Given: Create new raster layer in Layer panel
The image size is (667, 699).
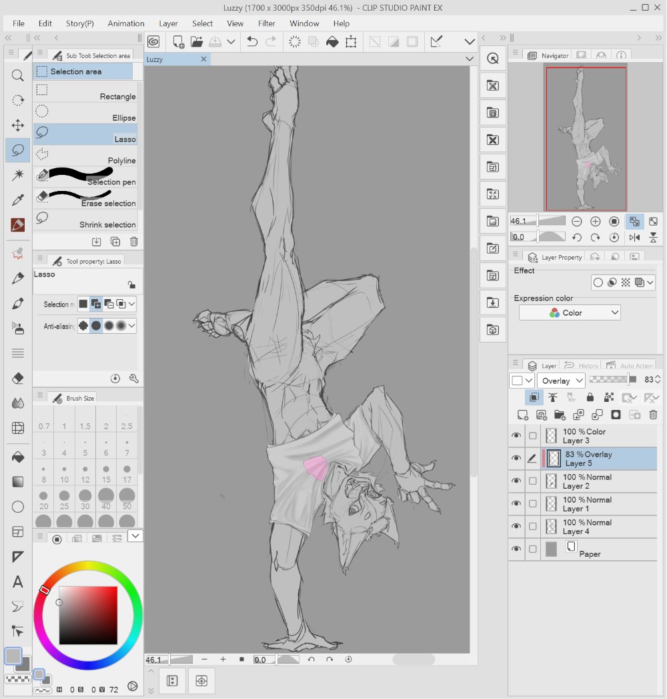Looking at the screenshot, I should coord(523,415).
